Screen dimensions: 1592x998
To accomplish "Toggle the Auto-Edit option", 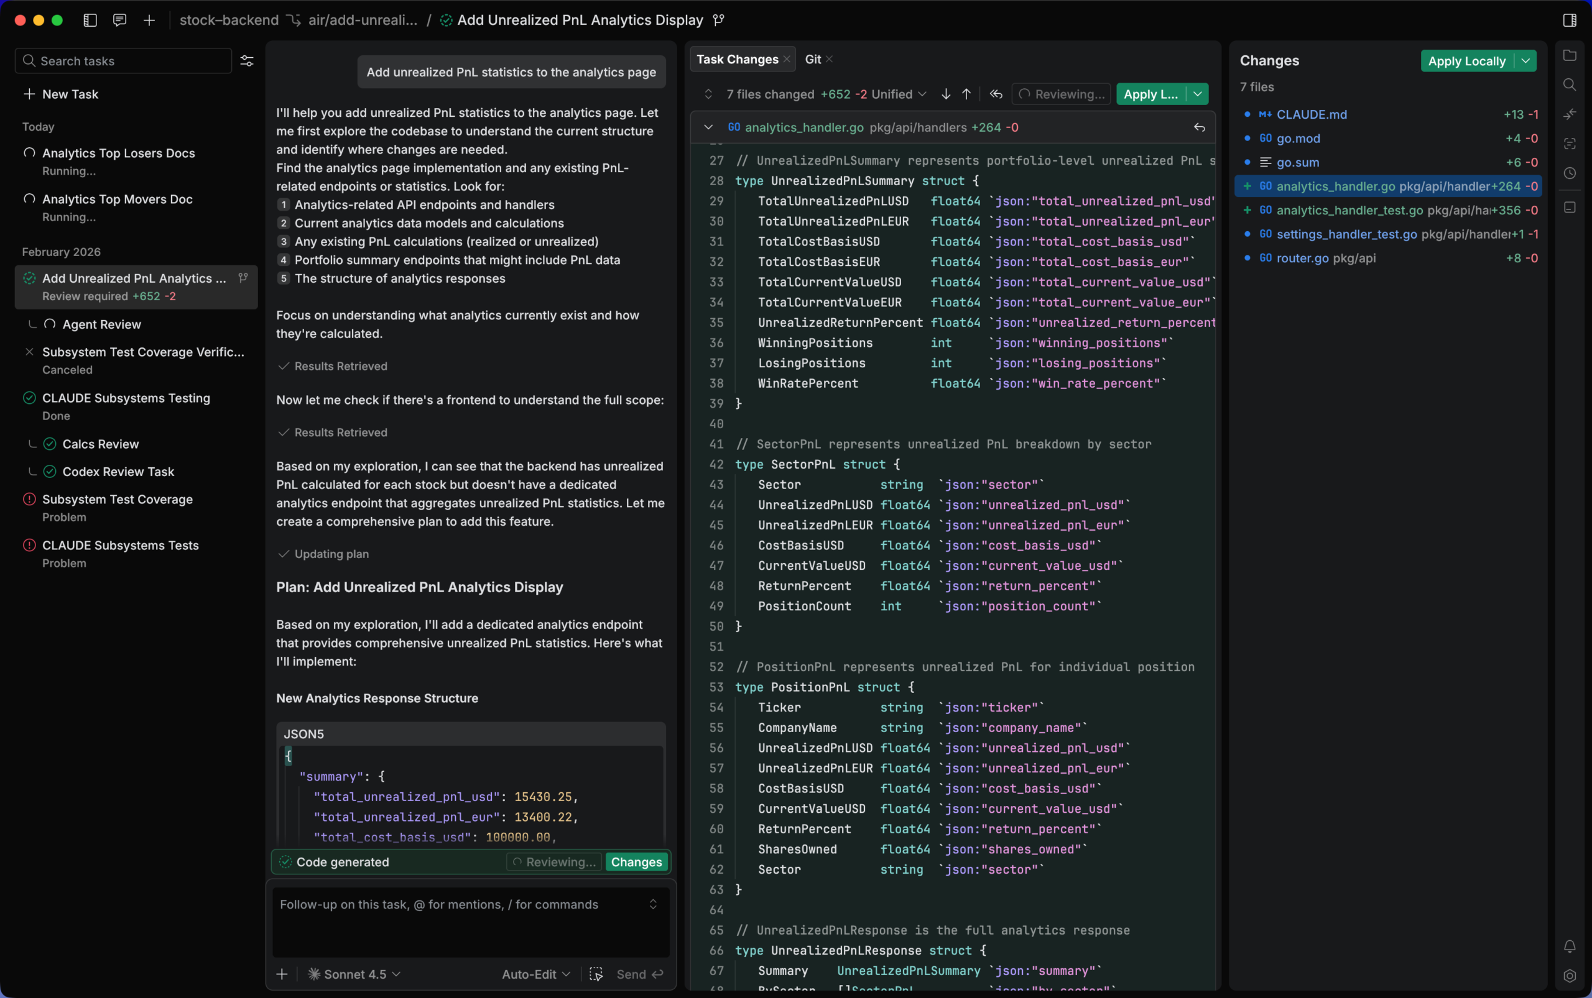I will [x=534, y=974].
